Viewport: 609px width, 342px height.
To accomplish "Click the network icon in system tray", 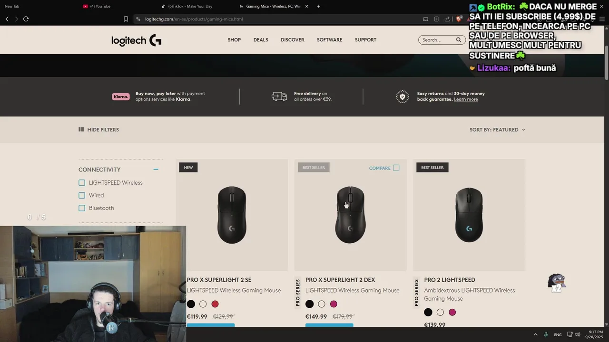I will [x=570, y=334].
